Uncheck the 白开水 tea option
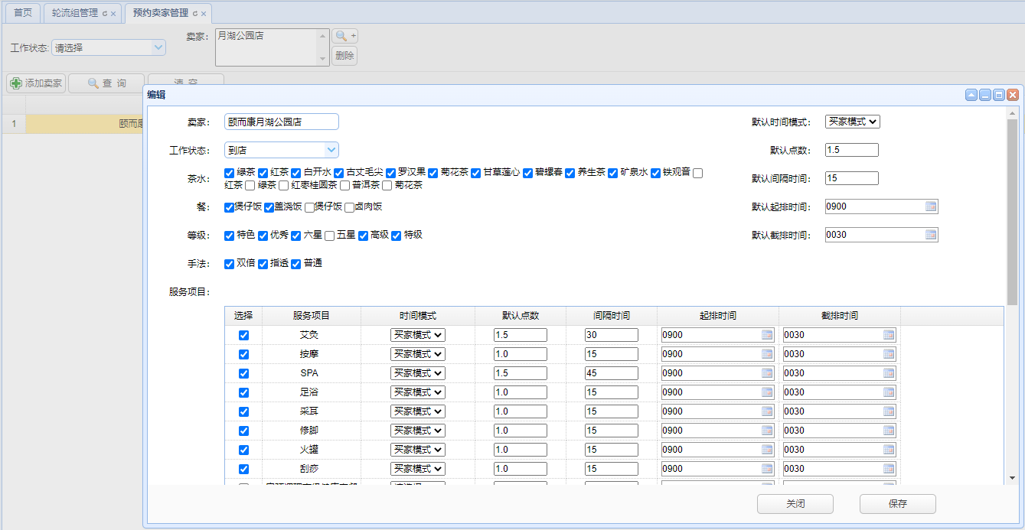 [x=296, y=173]
